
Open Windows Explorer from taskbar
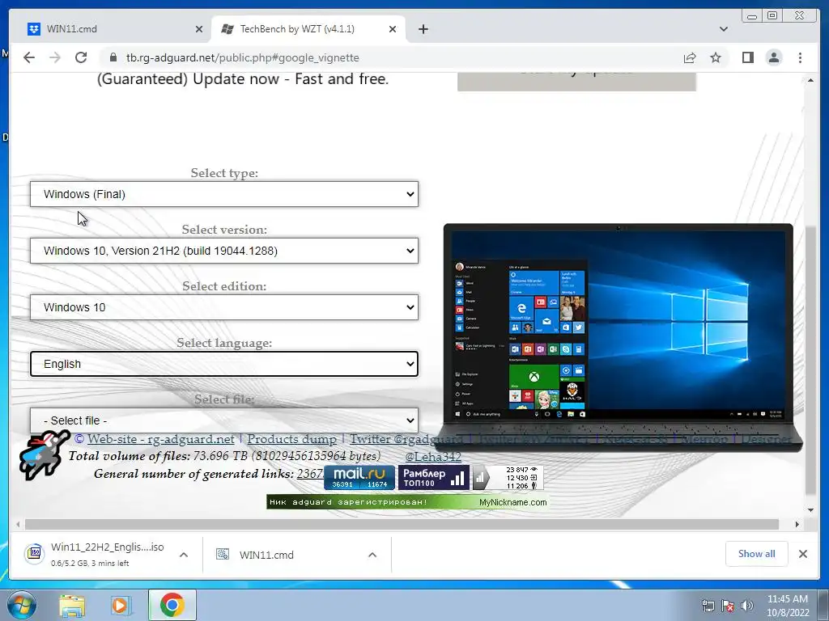(x=72, y=605)
